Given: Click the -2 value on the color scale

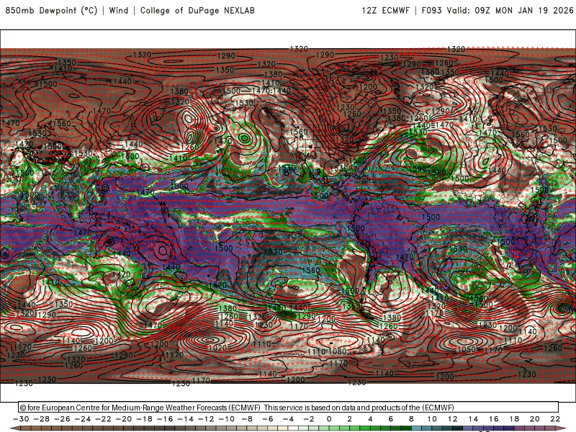Looking at the screenshot, I should pyautogui.click(x=310, y=419).
